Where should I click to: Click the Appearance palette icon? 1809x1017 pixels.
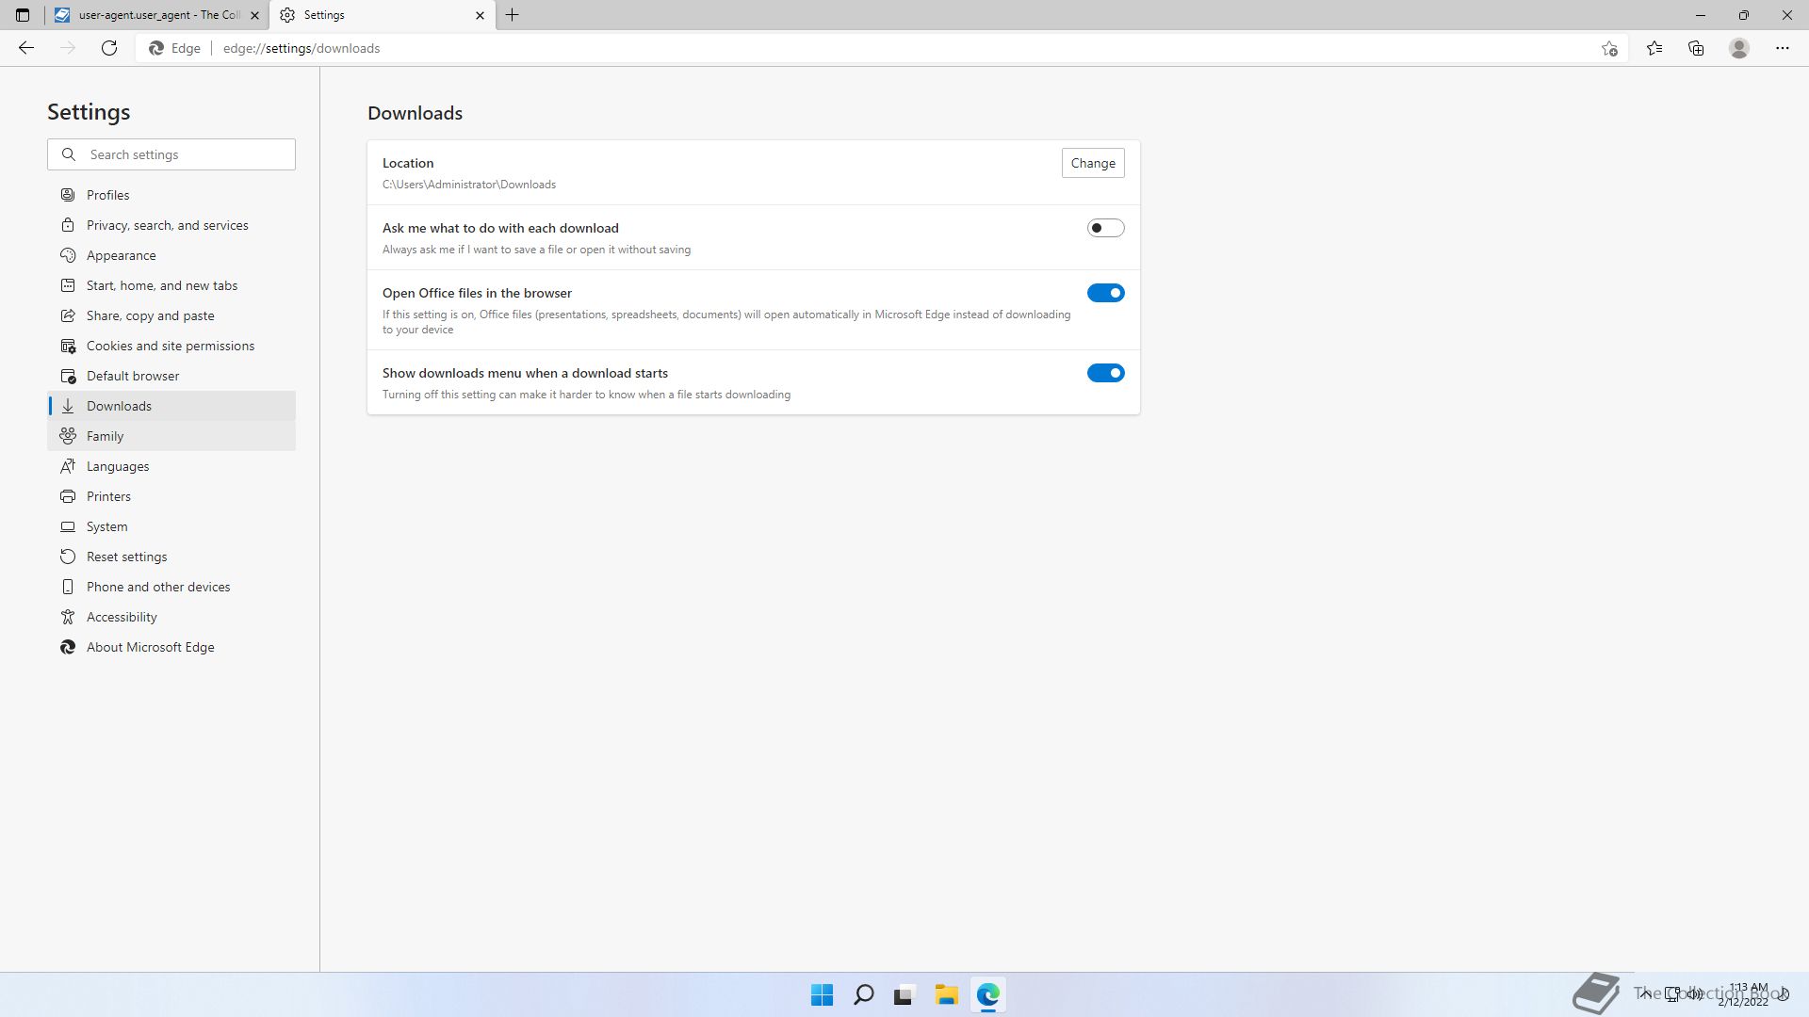coord(68,255)
